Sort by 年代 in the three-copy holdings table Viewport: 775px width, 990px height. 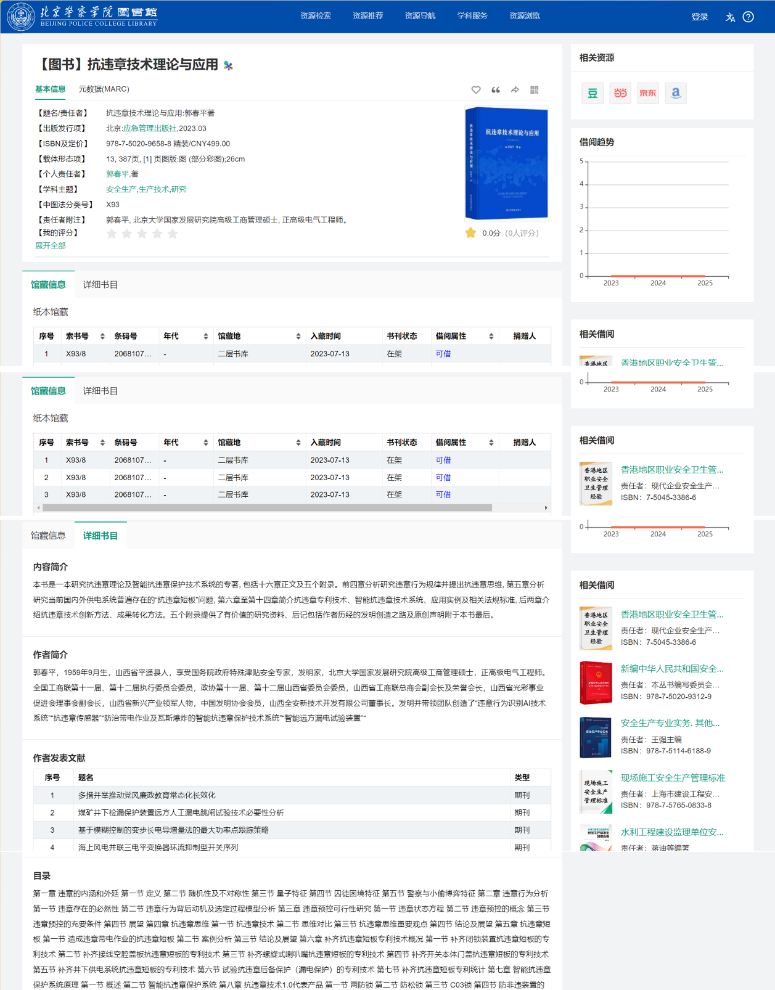206,443
